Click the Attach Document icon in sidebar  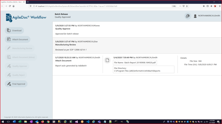pos(9,39)
